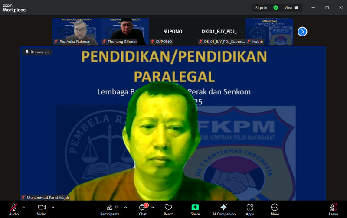
Task: Select Habib video thumbnail
Action: coord(269,32)
